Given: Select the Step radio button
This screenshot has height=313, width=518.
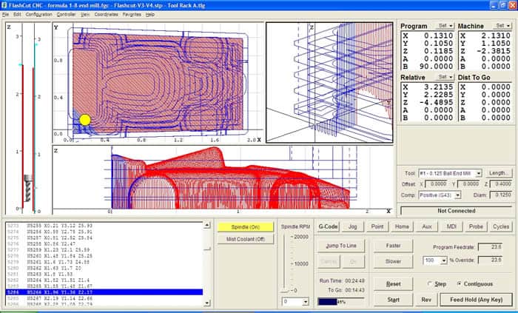Looking at the screenshot, I should point(430,284).
